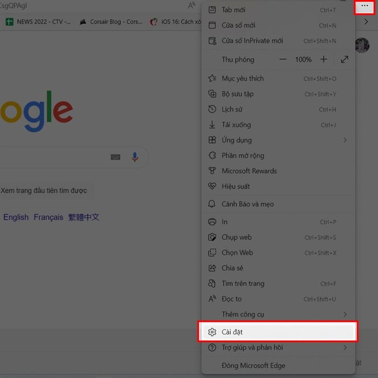Click the share icon beside Chia sẻ
This screenshot has height=378, width=378.
coord(212,268)
